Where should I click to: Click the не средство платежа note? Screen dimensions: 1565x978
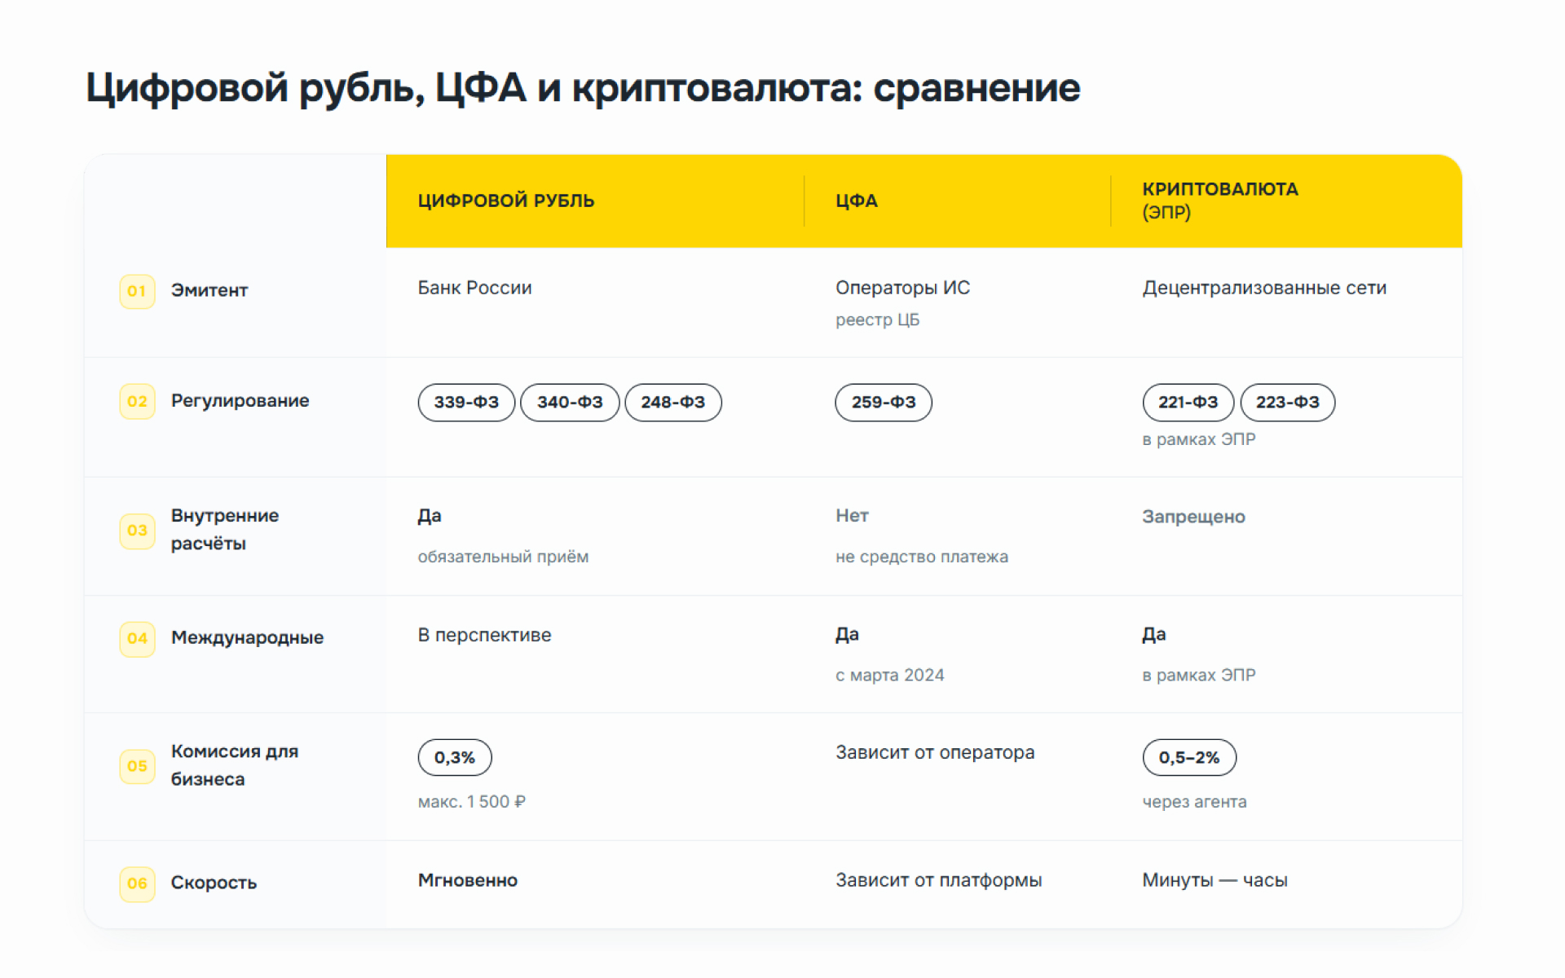click(x=922, y=557)
